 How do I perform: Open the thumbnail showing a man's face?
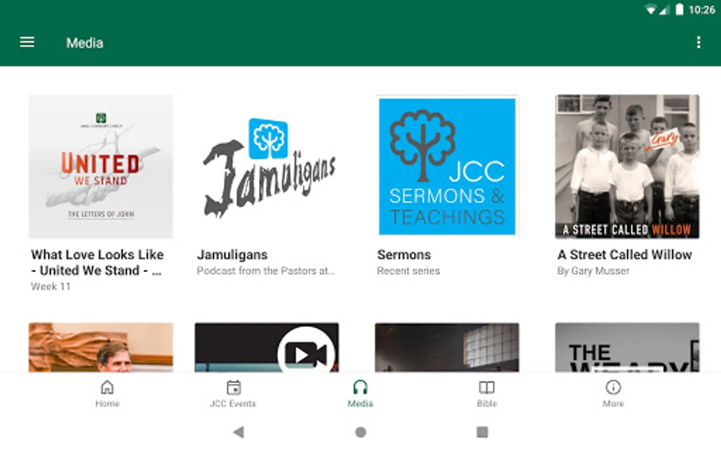101,347
